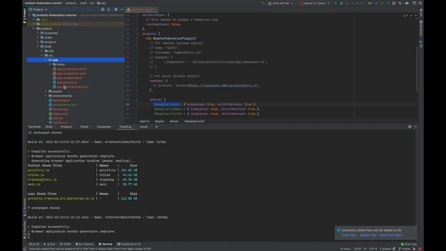Open the terminal panel settings gear
This screenshot has height=251, width=446.
(x=410, y=127)
